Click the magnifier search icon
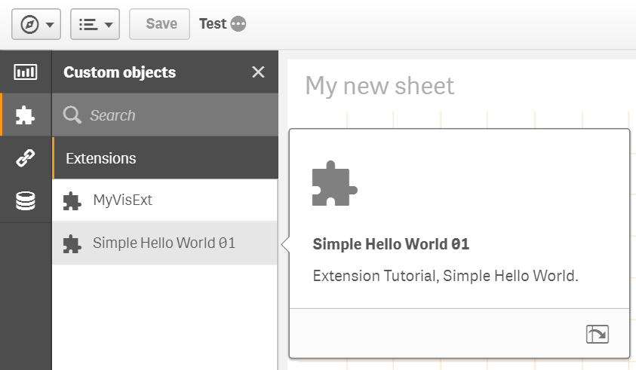The width and height of the screenshot is (636, 370). [72, 115]
